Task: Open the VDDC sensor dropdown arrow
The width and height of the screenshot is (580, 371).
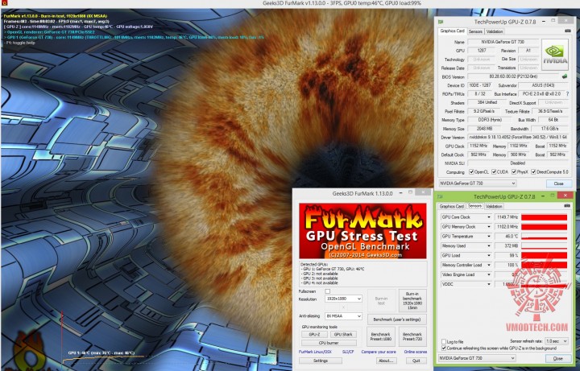Action: 489,285
